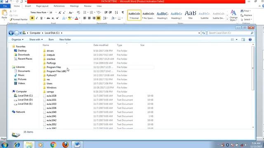
Task: Switch to the Review tab
Action: (x=87, y=6)
